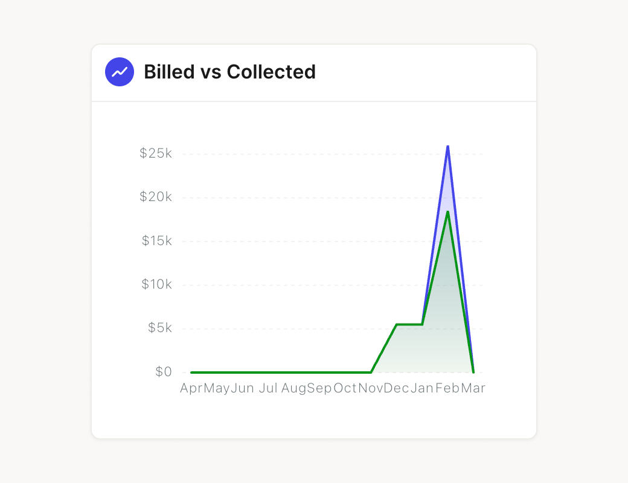The height and width of the screenshot is (483, 628).
Task: Select the $15k y-axis label
Action: click(156, 241)
